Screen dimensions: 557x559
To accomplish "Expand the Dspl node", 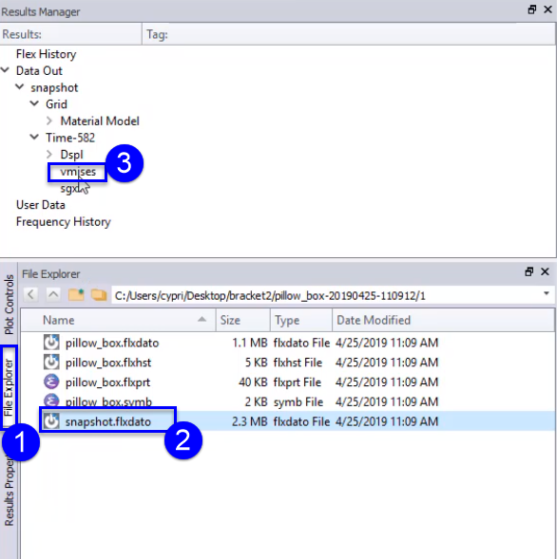I will [49, 155].
